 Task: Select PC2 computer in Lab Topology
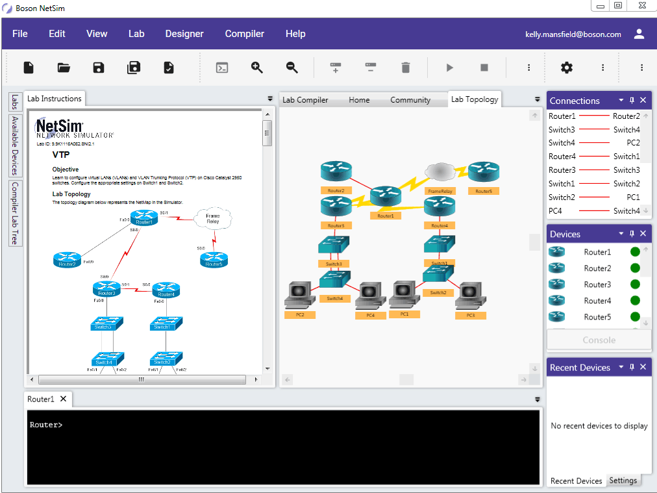click(x=300, y=296)
